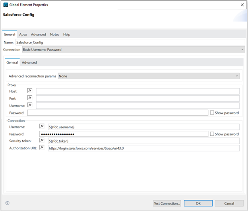Click fx button beside Authorization URL
248x211 pixels.
pyautogui.click(x=42, y=148)
